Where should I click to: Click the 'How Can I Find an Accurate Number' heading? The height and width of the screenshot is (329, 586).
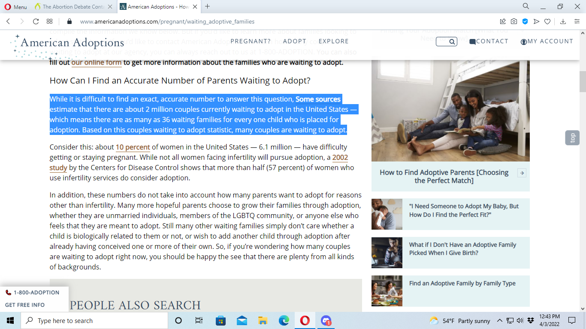coord(180,81)
